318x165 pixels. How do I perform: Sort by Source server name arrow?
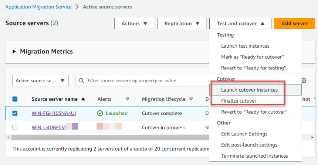(83, 99)
